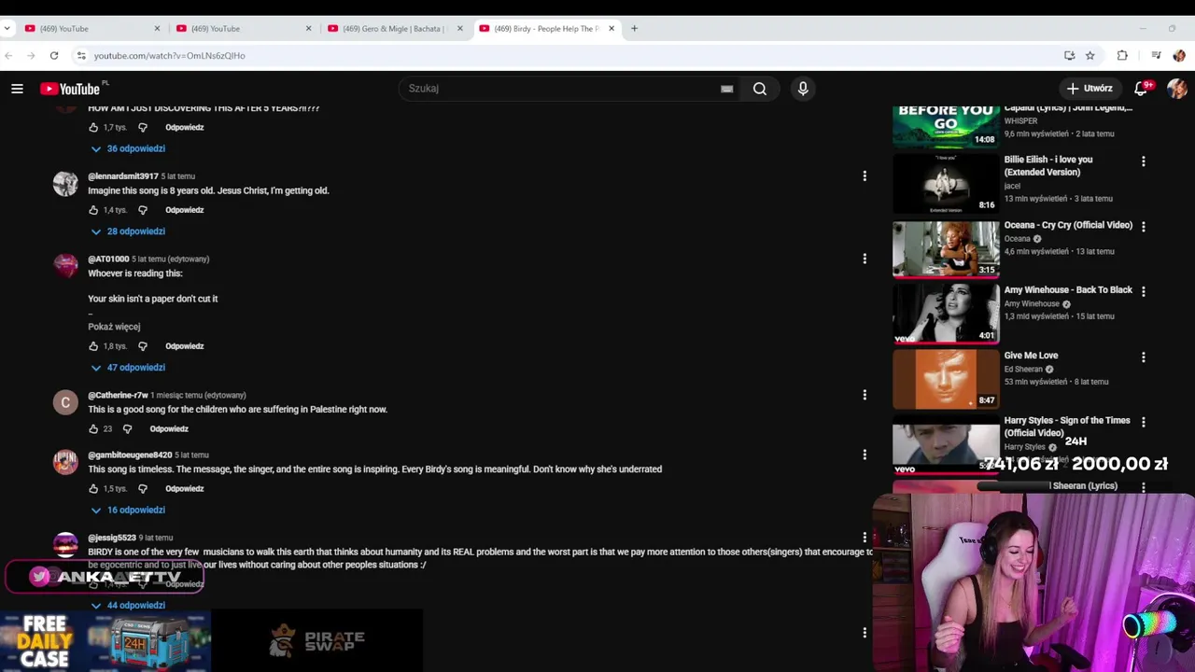Open account avatar menu on YouTube
This screenshot has height=672, width=1195.
point(1176,89)
